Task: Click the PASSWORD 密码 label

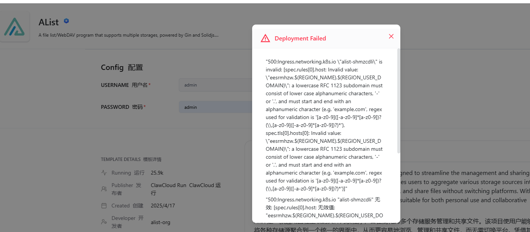Action: click(x=123, y=107)
